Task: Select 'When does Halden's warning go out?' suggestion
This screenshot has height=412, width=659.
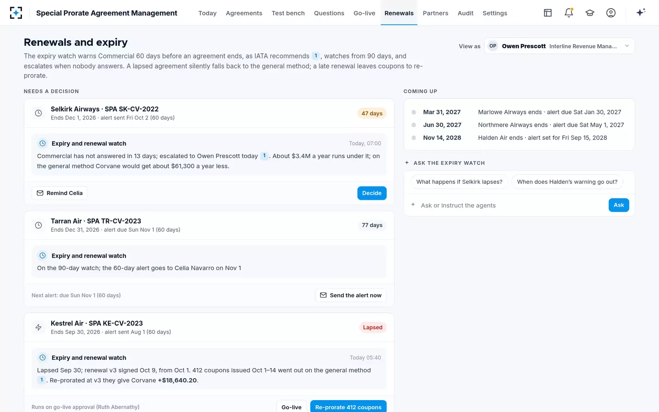Action: coord(567,182)
